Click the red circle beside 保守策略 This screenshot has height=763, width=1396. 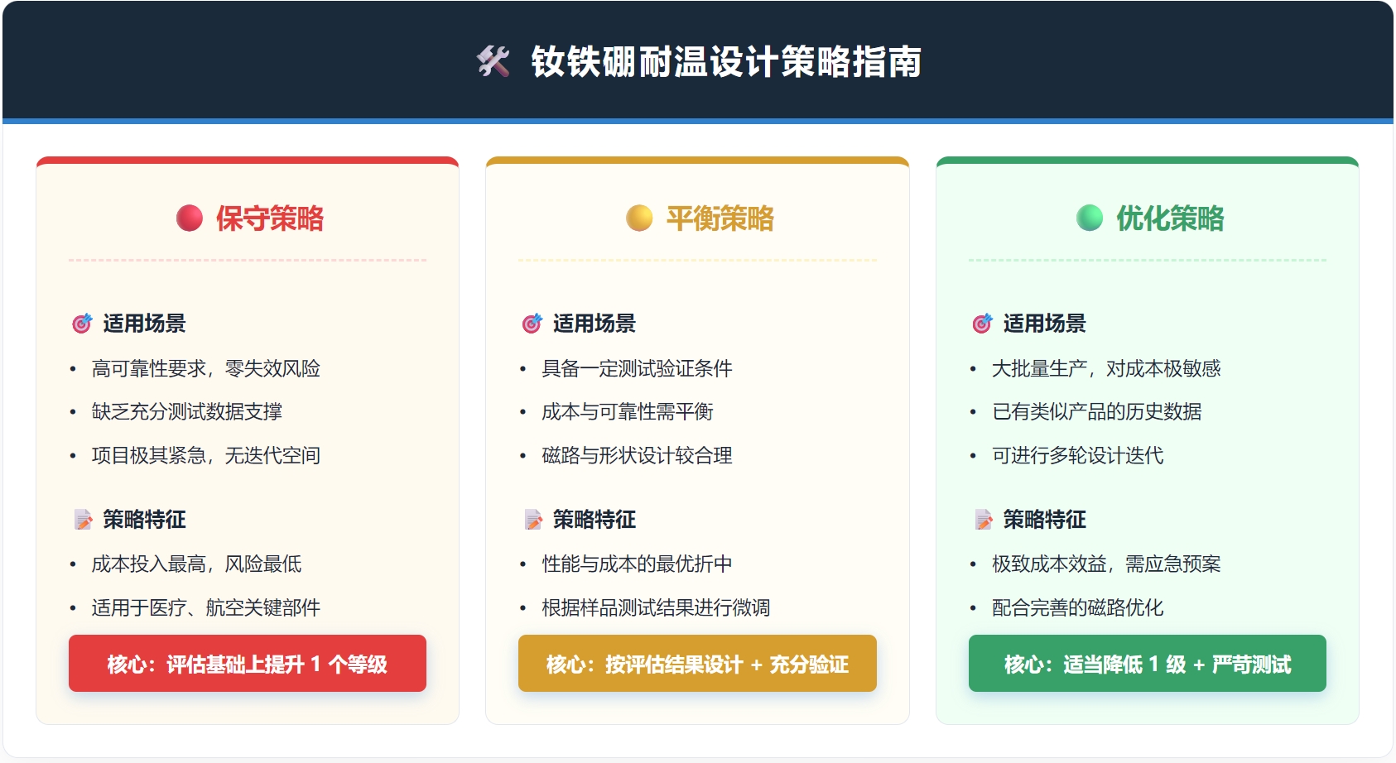[x=190, y=218]
